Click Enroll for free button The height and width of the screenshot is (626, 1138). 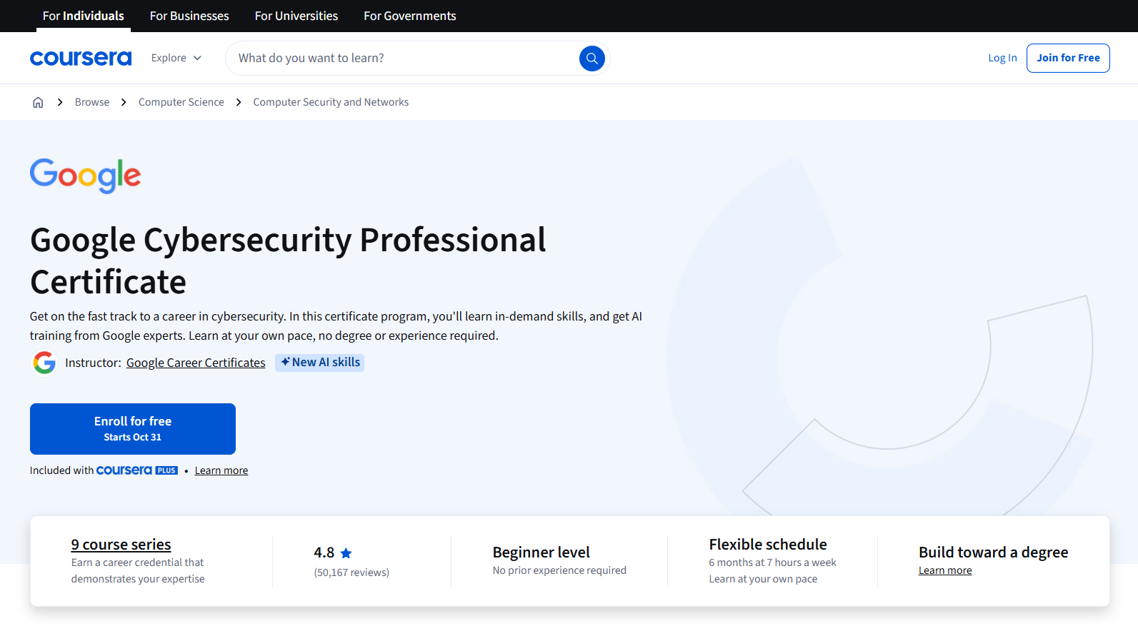133,429
